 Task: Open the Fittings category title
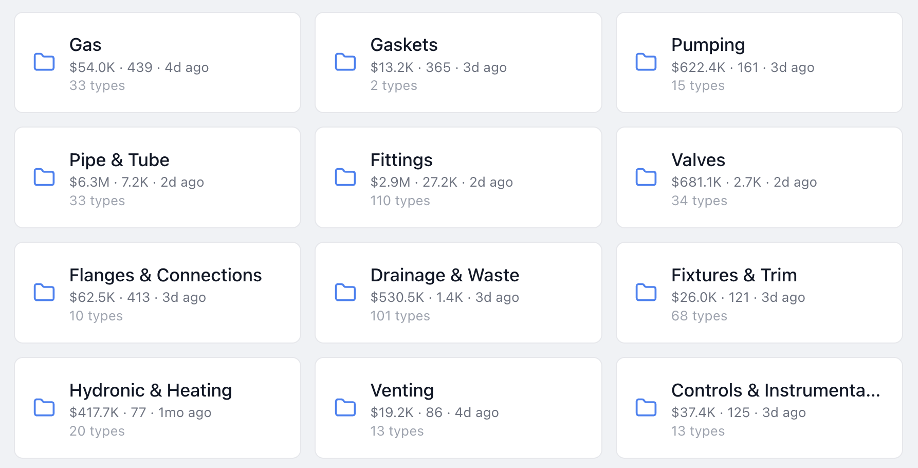pos(401,160)
